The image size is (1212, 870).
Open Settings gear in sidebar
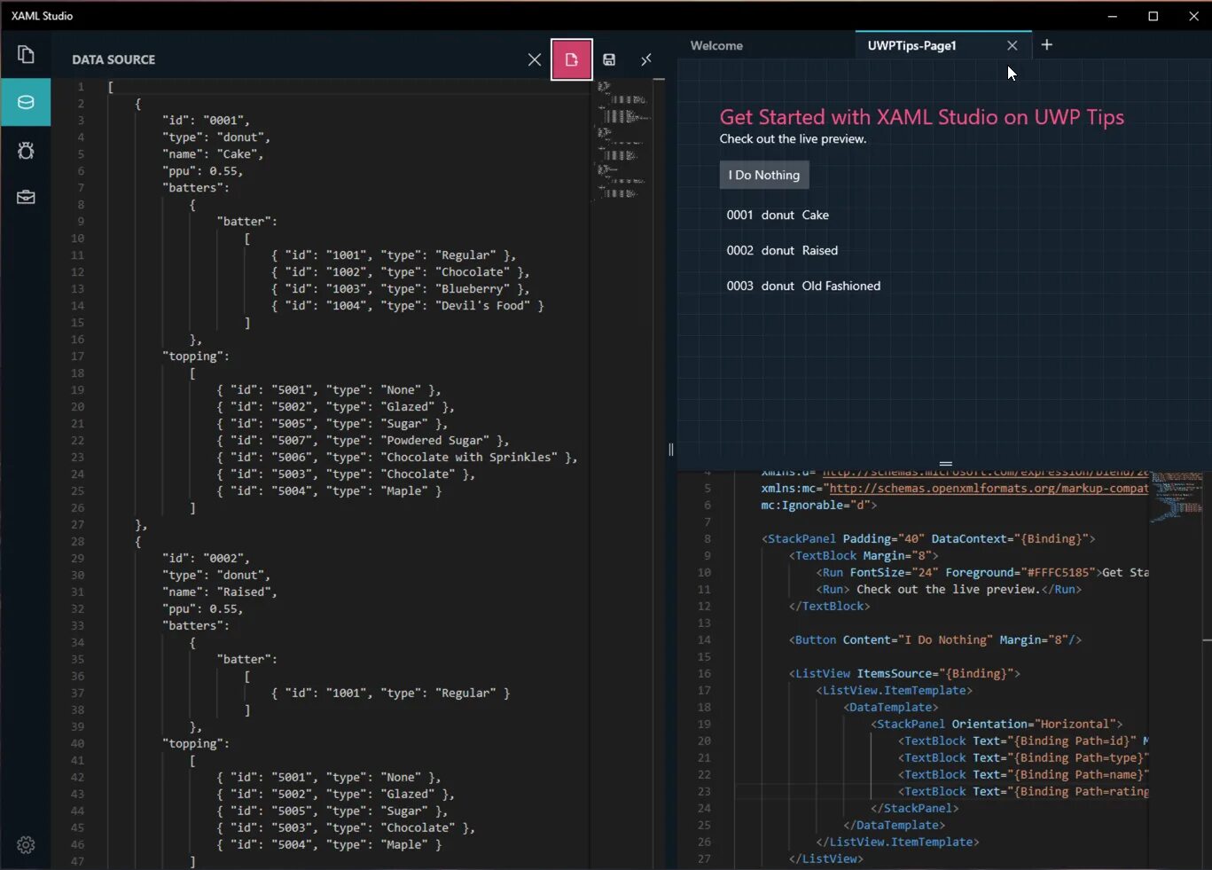pyautogui.click(x=26, y=845)
